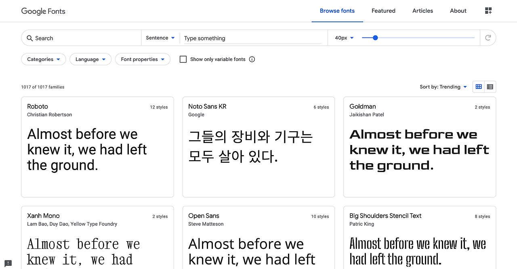517x269 pixels.
Task: Switch to grid view layout
Action: [479, 87]
